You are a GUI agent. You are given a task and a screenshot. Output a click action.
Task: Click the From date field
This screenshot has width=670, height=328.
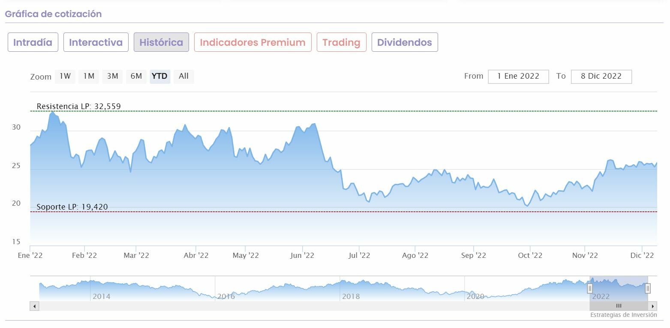tap(518, 76)
